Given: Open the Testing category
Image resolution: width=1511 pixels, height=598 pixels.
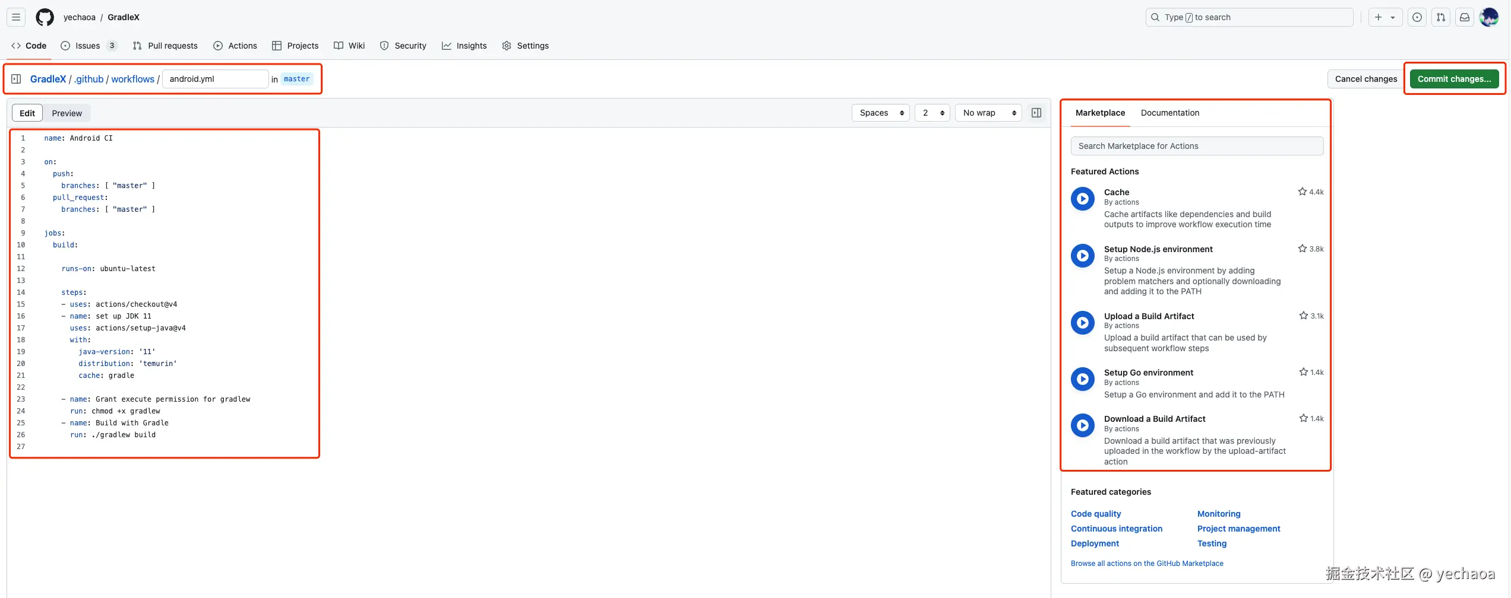Looking at the screenshot, I should tap(1212, 543).
